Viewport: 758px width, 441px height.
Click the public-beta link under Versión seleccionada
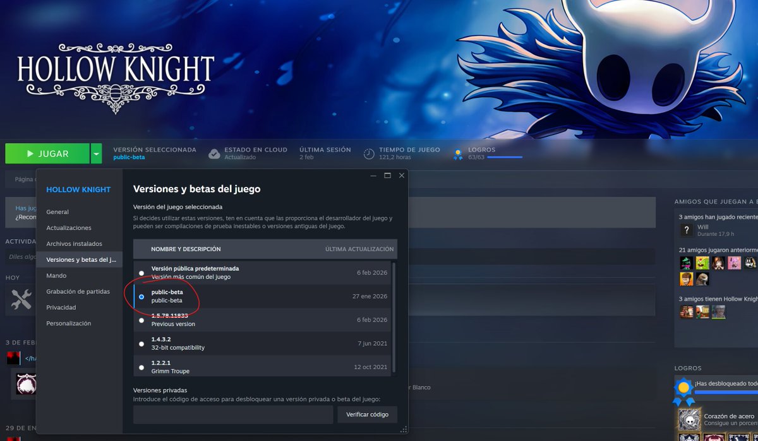129,157
